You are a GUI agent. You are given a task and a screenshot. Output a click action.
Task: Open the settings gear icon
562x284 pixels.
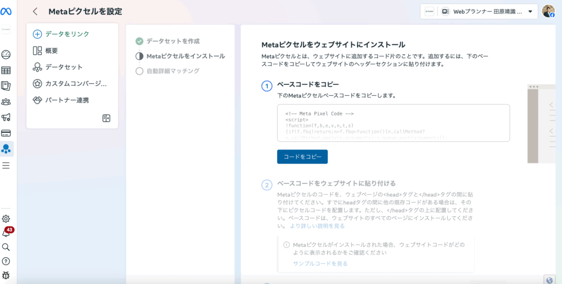(6, 219)
